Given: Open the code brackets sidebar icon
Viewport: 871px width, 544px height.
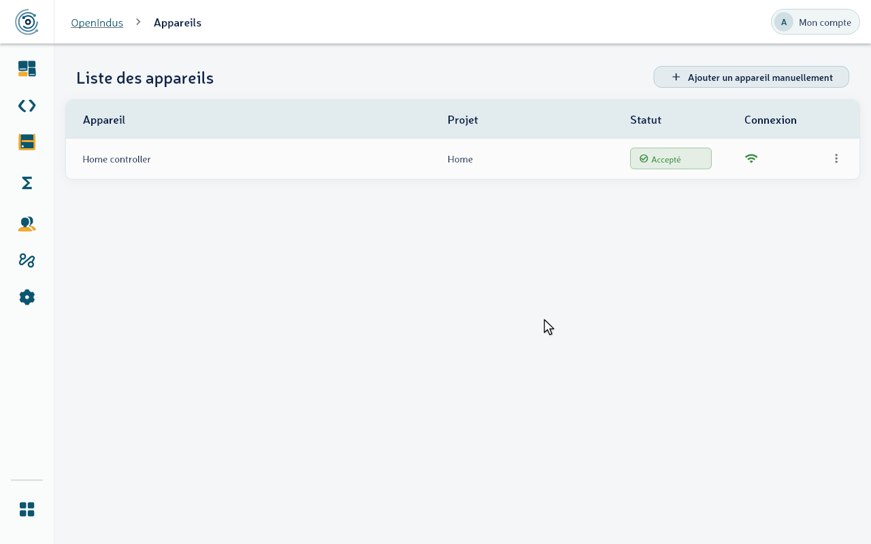Looking at the screenshot, I should (x=27, y=105).
